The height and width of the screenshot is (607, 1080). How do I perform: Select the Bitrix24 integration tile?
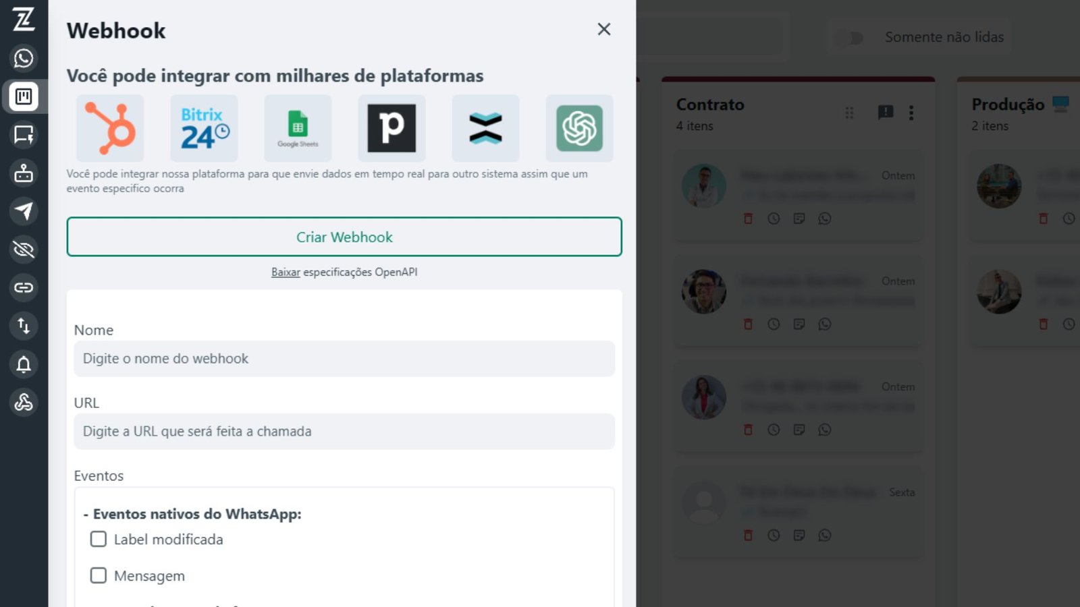tap(204, 128)
